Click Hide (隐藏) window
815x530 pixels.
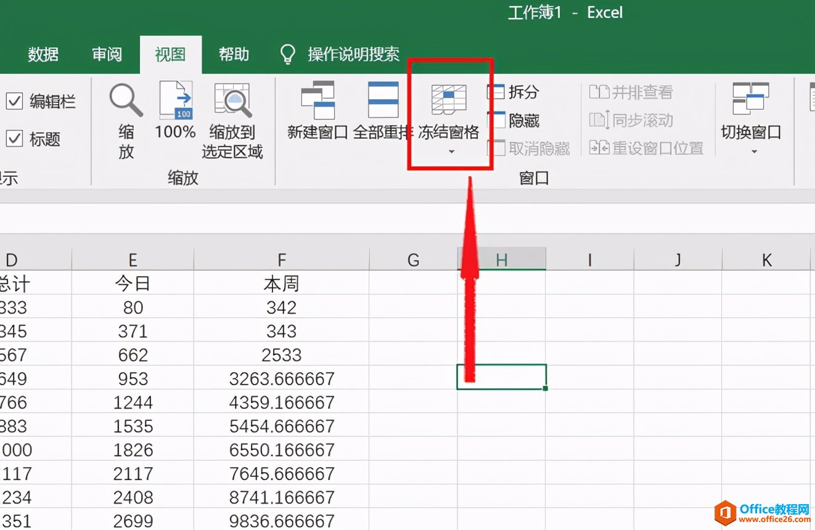click(x=513, y=120)
